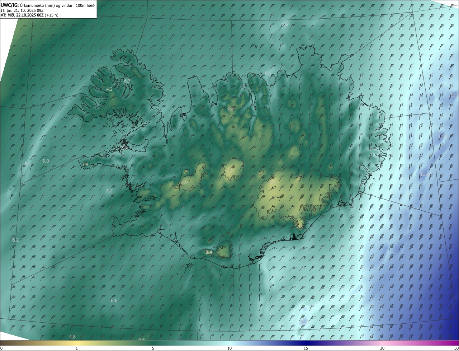Click the 0 tick label on the colour scale
The width and height of the screenshot is (459, 351).
(1, 348)
